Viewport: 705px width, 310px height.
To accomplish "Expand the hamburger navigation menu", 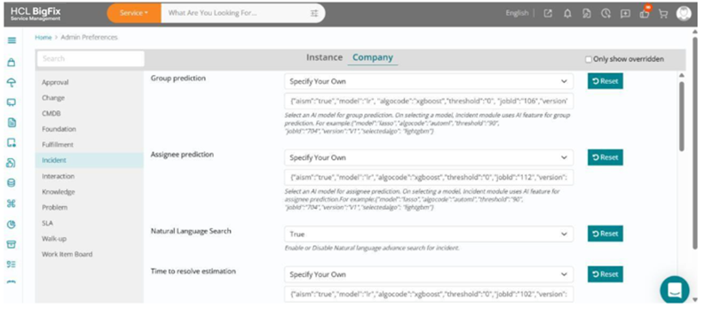I will [12, 40].
